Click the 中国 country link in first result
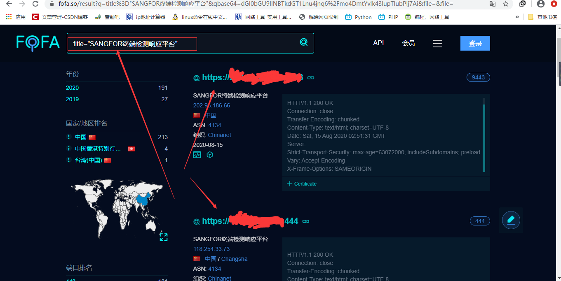Screen dimensions: 561x281 coord(211,115)
